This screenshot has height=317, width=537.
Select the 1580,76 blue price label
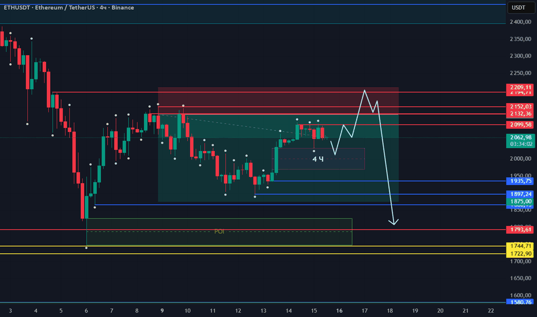(520, 302)
